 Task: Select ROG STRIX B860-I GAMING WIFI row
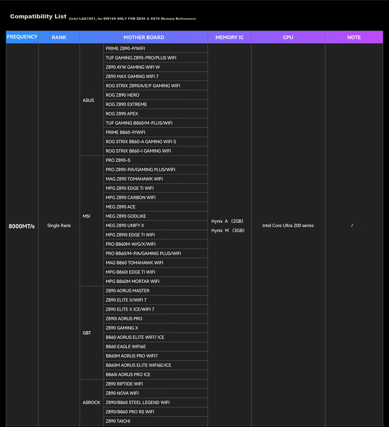point(156,151)
